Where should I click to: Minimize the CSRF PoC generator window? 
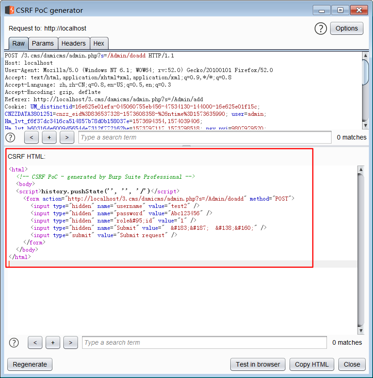pos(321,10)
